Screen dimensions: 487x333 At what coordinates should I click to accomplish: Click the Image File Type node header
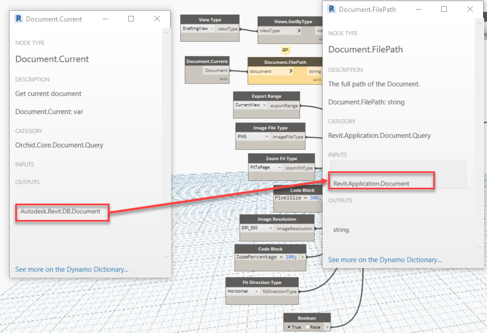point(270,128)
